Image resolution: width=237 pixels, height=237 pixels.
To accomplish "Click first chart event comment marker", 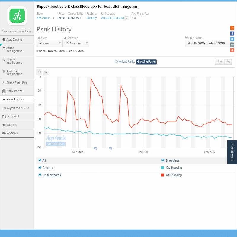I will click(x=95, y=148).
